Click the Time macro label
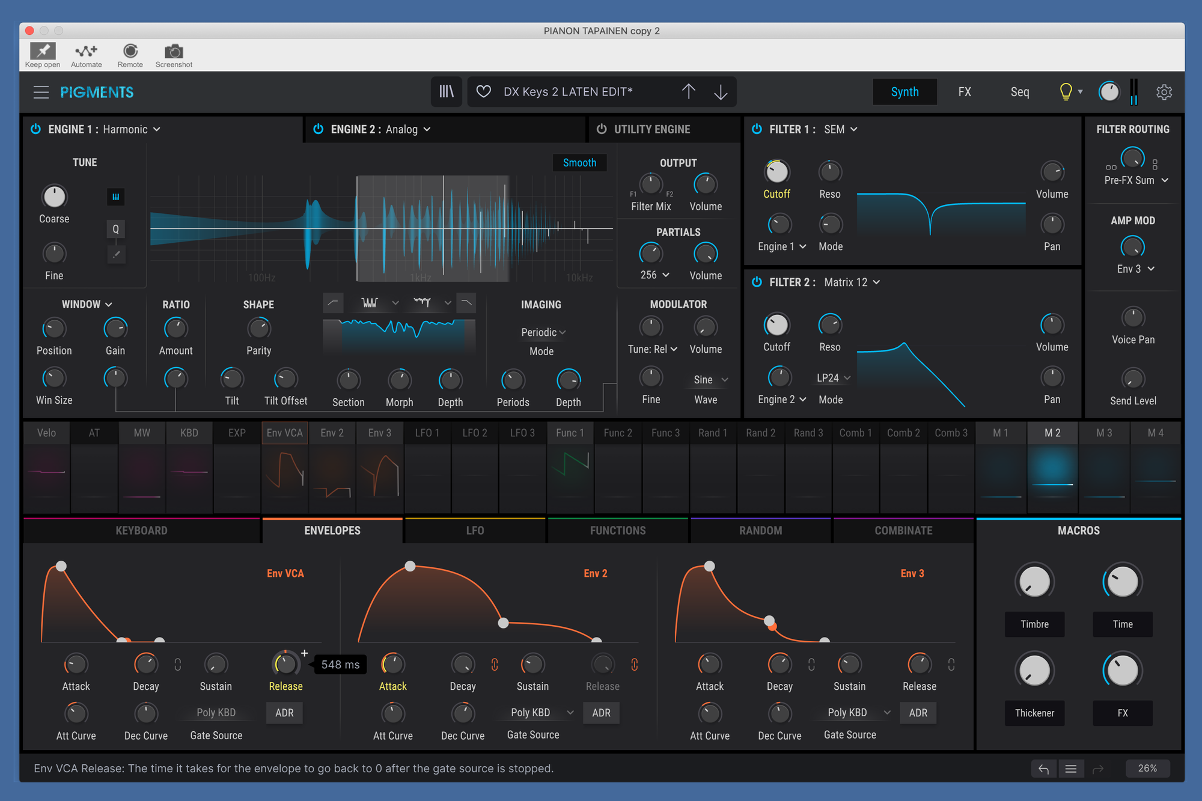This screenshot has width=1202, height=801. tap(1122, 624)
